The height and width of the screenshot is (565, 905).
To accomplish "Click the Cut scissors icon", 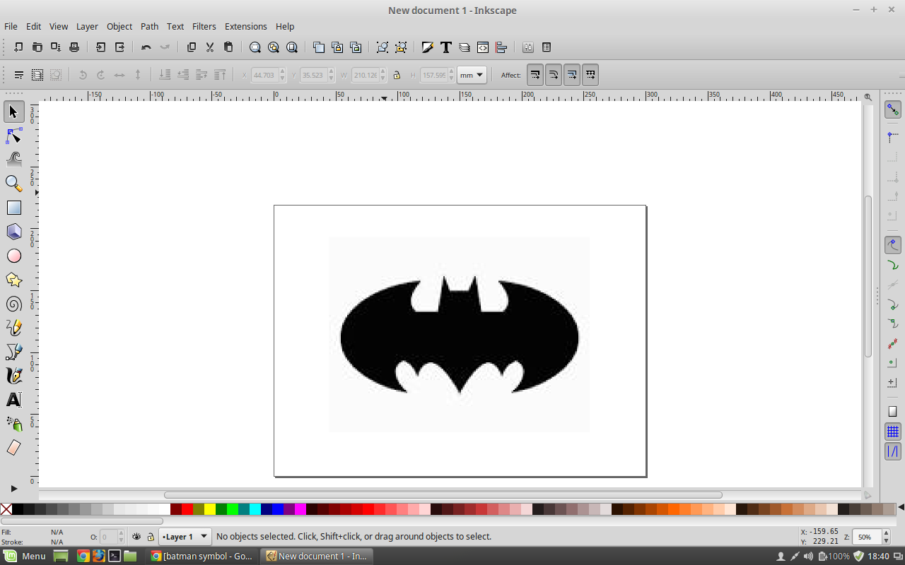I will pyautogui.click(x=210, y=47).
